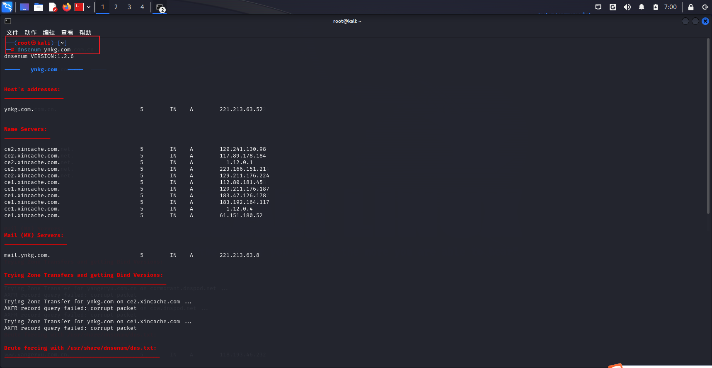The width and height of the screenshot is (712, 368).
Task: Open the clock showing 7:00
Action: coord(670,7)
